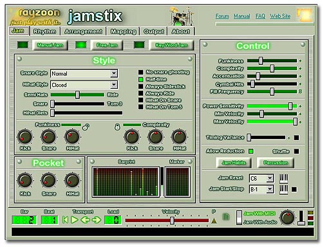The image size is (322, 247).
Task: Click the document icon next to the Velocity slider
Action: click(x=226, y=217)
